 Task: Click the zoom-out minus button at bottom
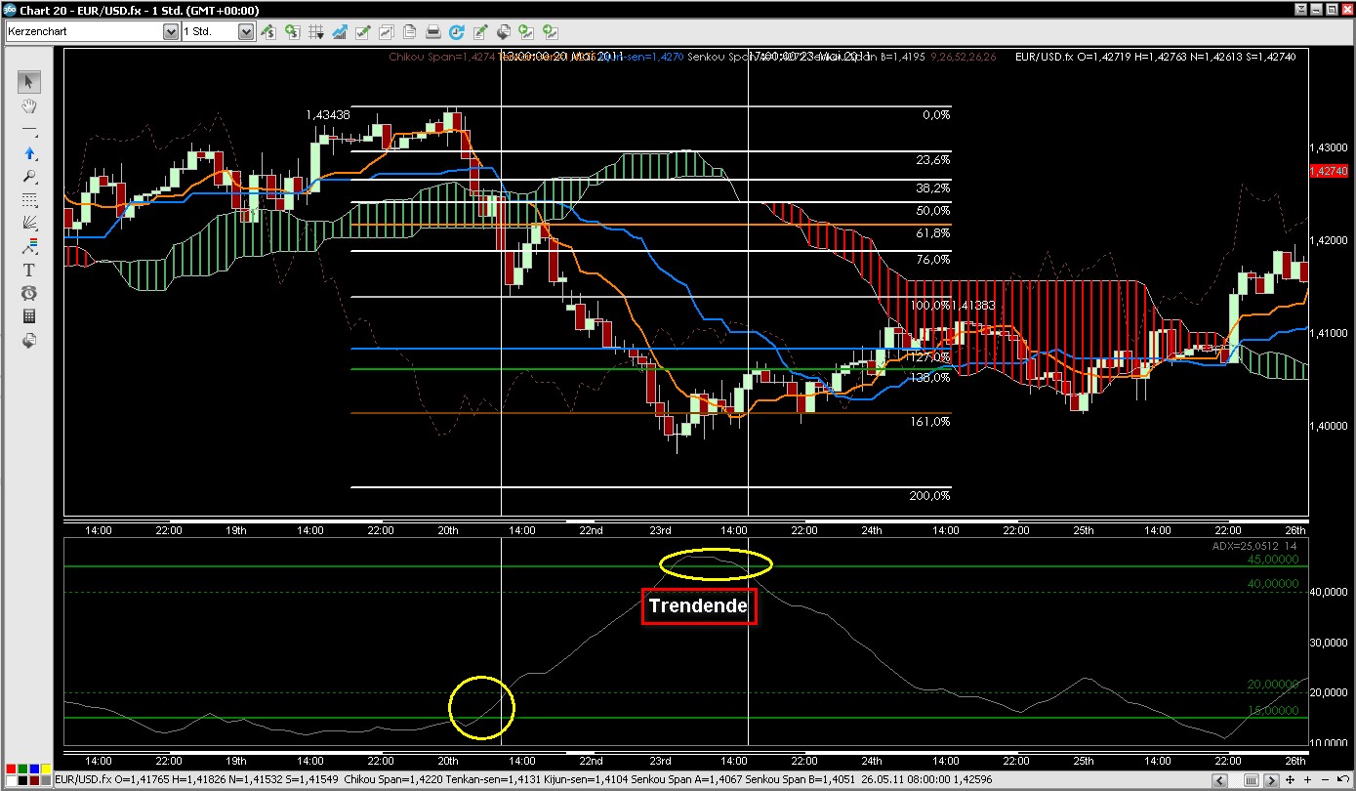coord(1325,780)
